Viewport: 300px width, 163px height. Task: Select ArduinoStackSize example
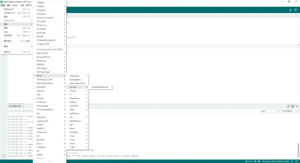77,83
